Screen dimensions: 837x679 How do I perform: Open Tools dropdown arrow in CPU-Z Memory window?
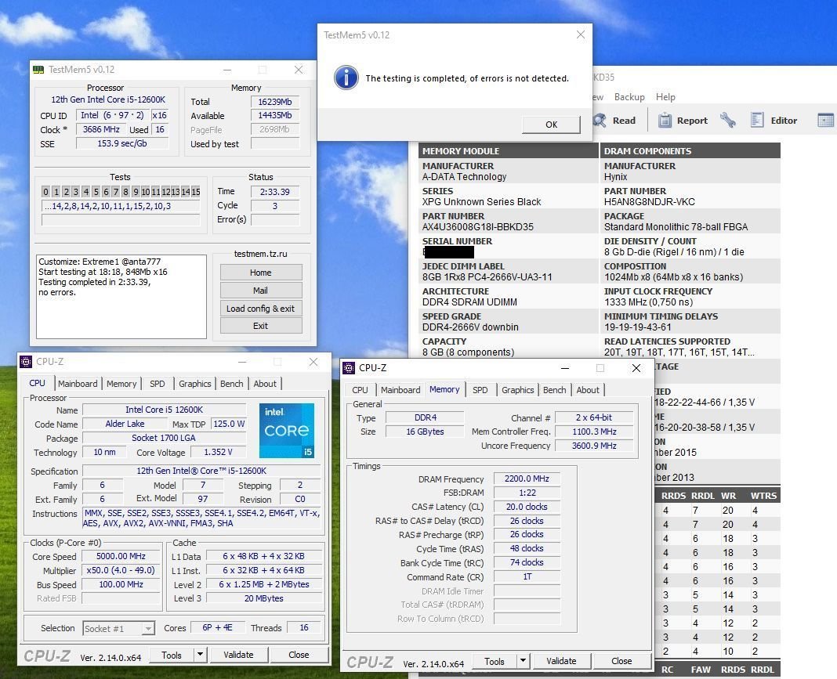coord(524,661)
